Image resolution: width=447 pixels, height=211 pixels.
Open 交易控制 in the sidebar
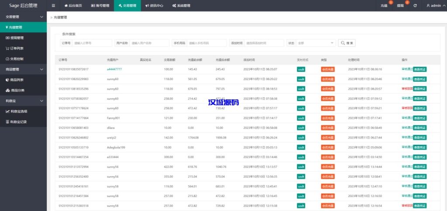tap(17, 59)
